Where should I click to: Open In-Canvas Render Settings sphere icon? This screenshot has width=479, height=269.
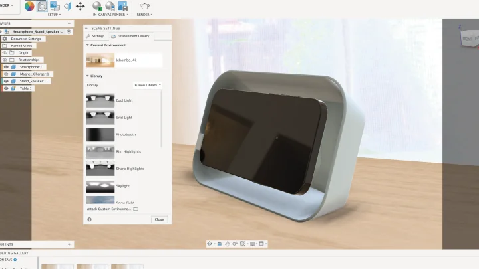(110, 6)
